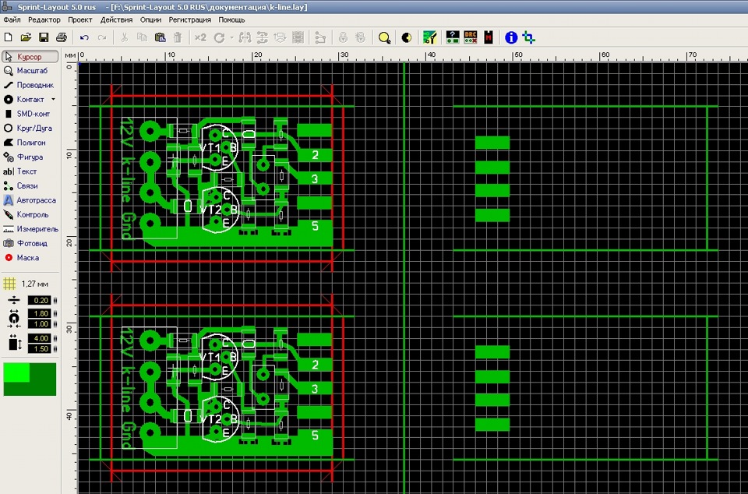Remove connections icon in toolbar
The height and width of the screenshot is (494, 748).
click(x=320, y=37)
